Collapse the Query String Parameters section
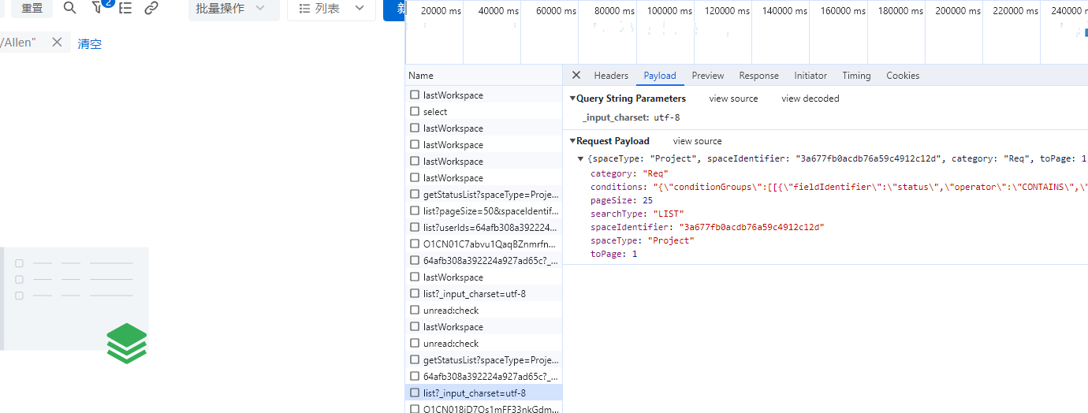 coord(573,99)
